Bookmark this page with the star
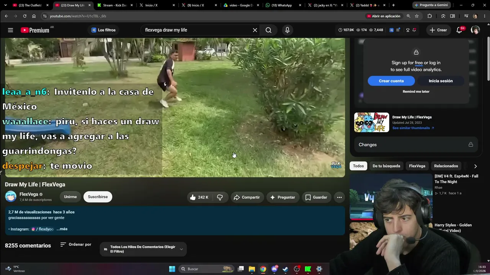The width and height of the screenshot is (490, 275). (x=417, y=16)
